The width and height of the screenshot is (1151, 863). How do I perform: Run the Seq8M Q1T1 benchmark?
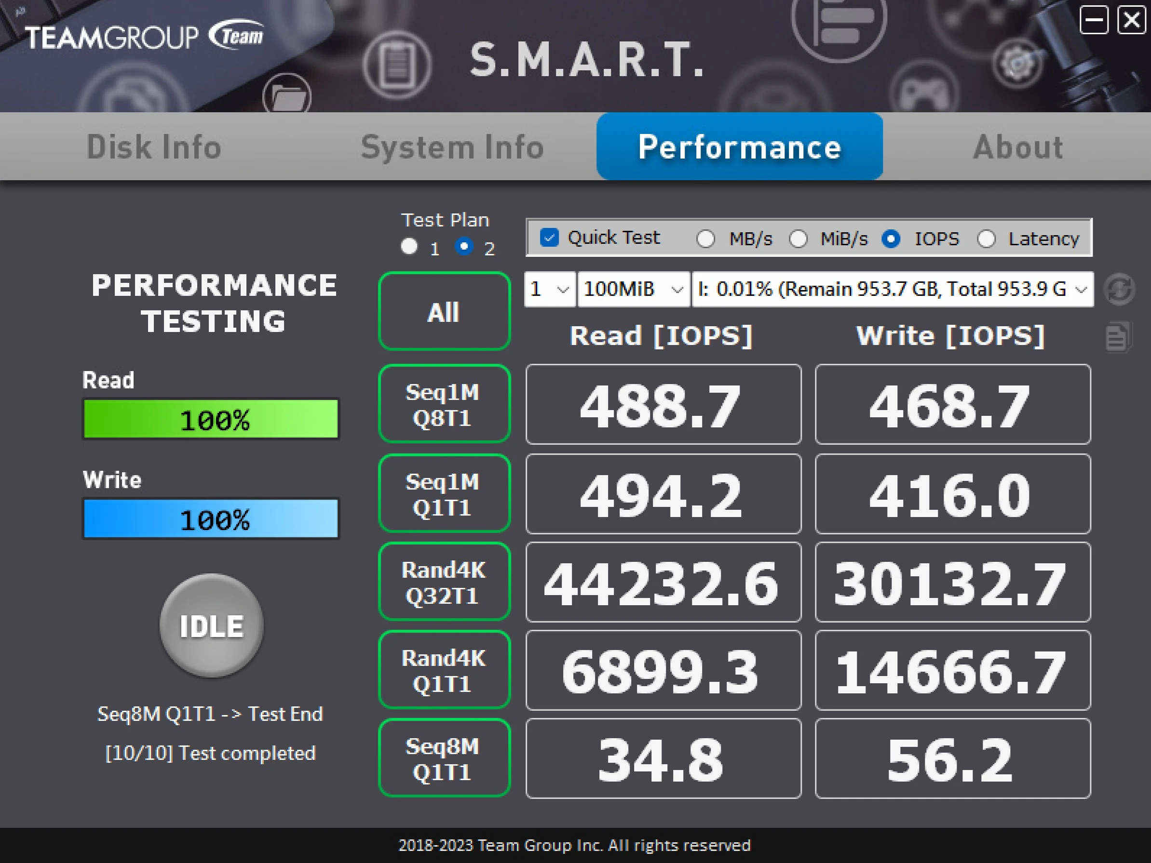[444, 758]
